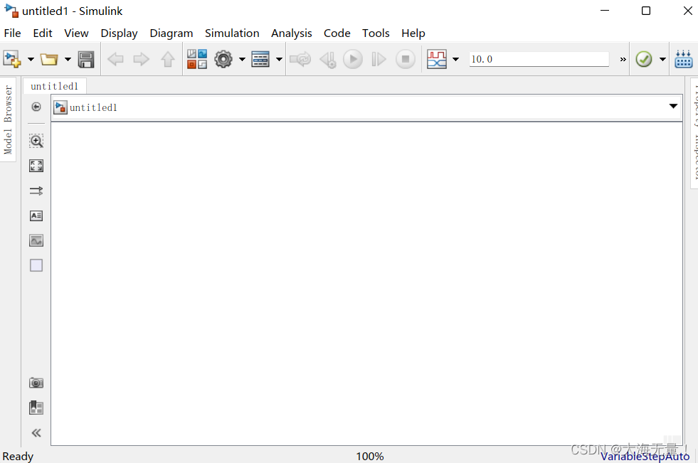This screenshot has width=698, height=463.
Task: Expand the Data Inspector dropdown arrow
Action: point(456,59)
